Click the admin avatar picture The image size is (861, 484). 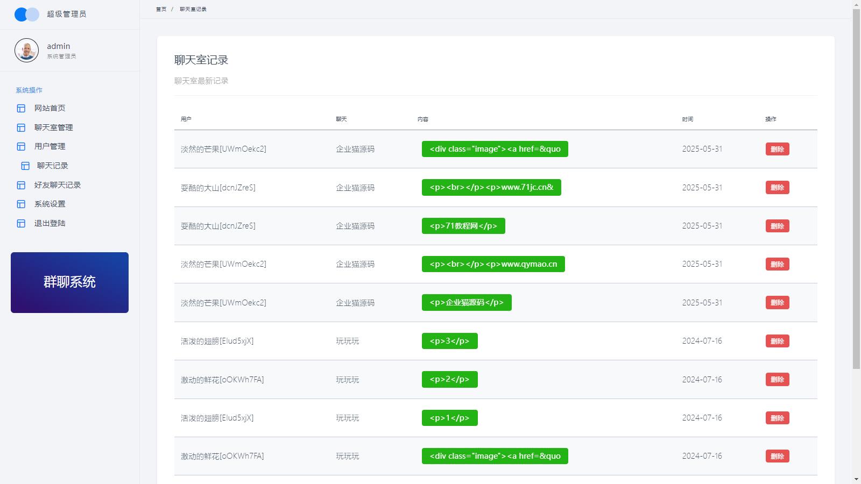tap(26, 51)
